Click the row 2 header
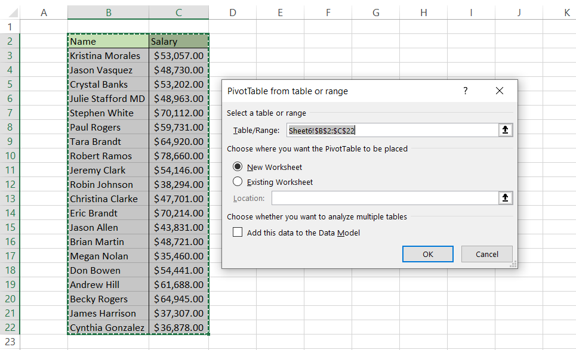Viewport: 576px width, 350px height. point(10,41)
